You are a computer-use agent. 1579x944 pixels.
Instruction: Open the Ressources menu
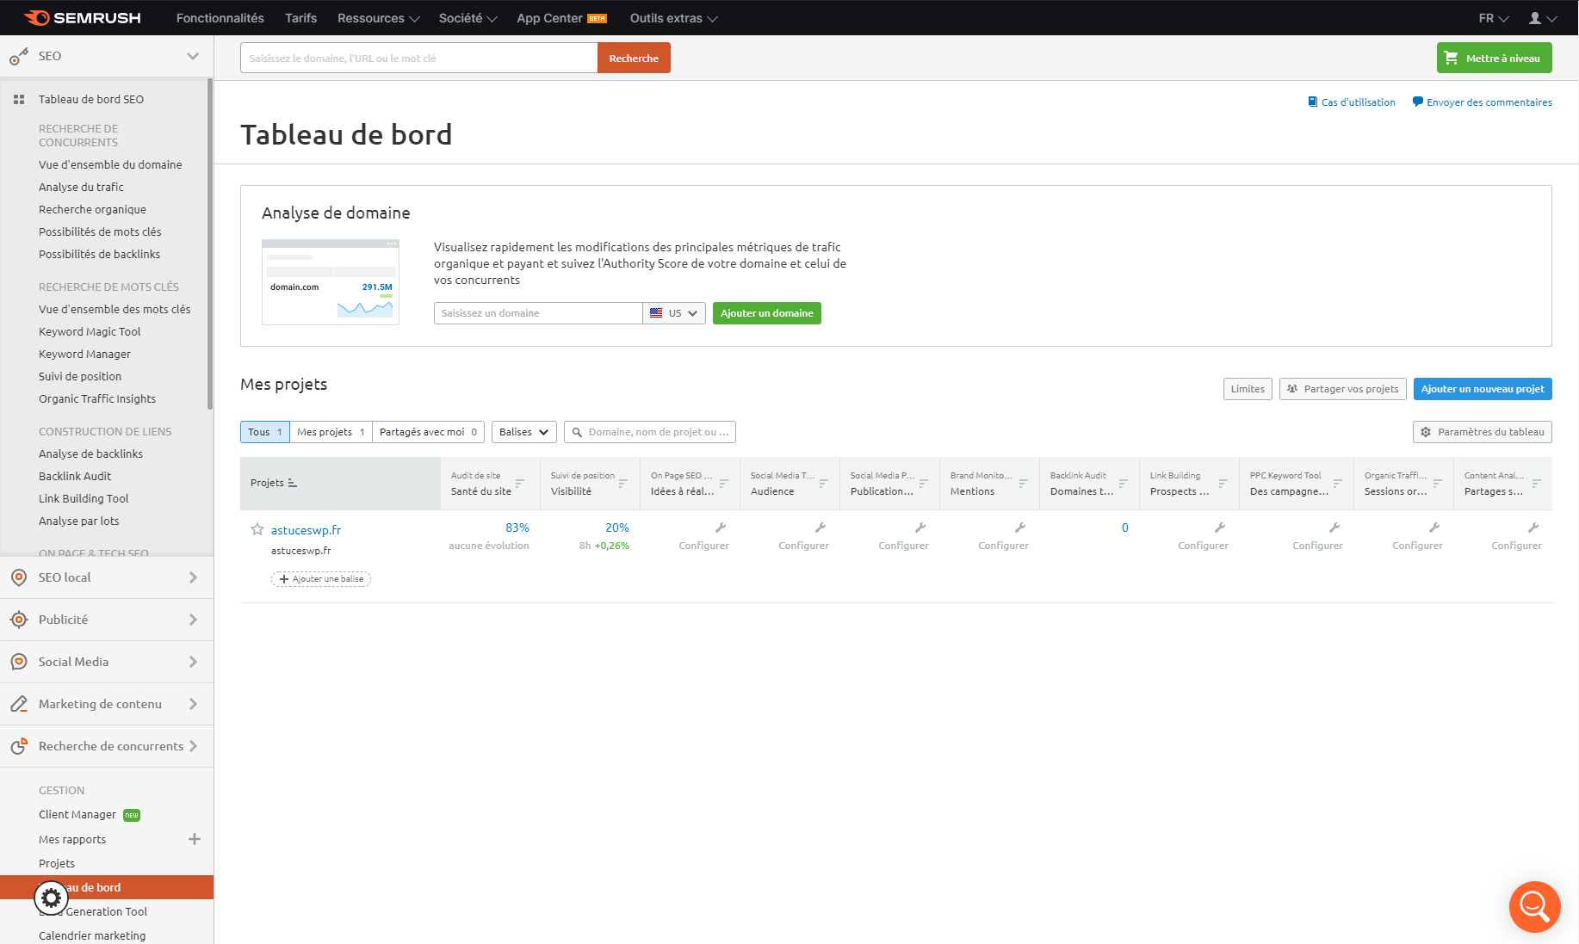379,18
